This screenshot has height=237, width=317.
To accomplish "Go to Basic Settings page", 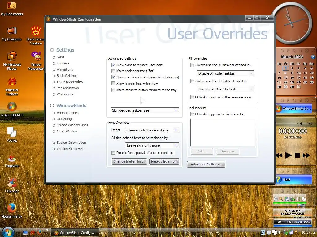I will point(67,76).
